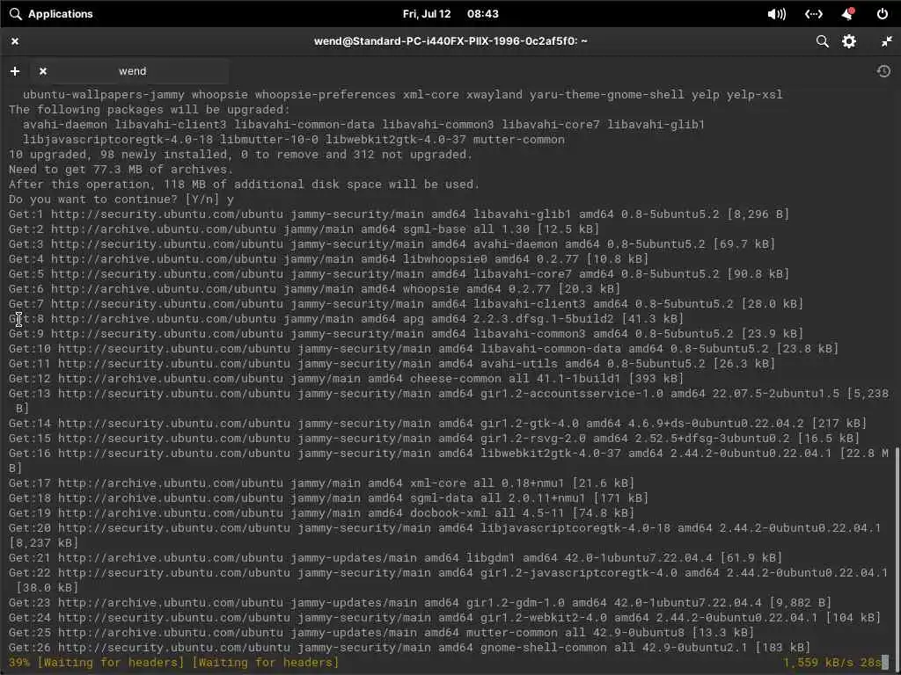Close the terminal window
Viewport: 901px width, 675px height.
15,41
